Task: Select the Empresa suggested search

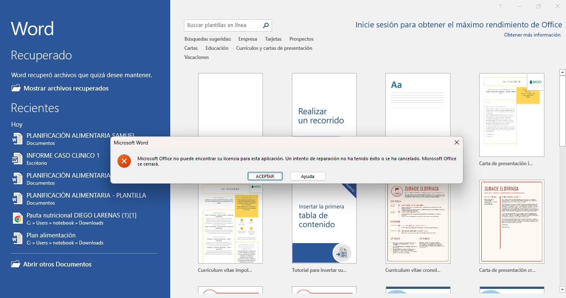Action: 247,39
